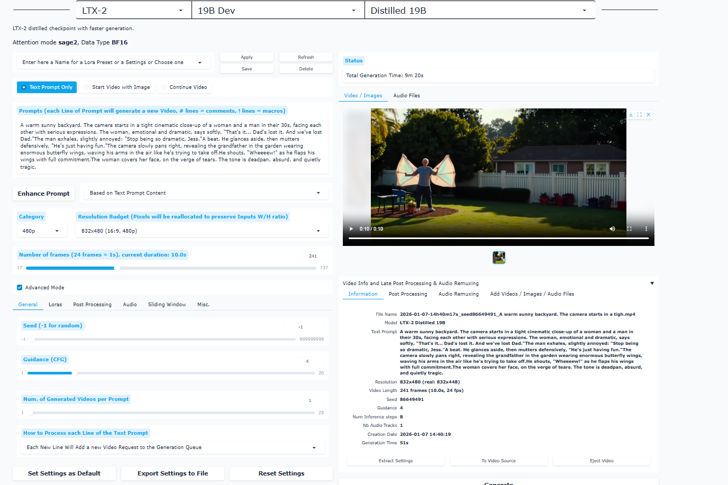Open the 480p category dropdown
This screenshot has height=485, width=728.
[x=41, y=231]
